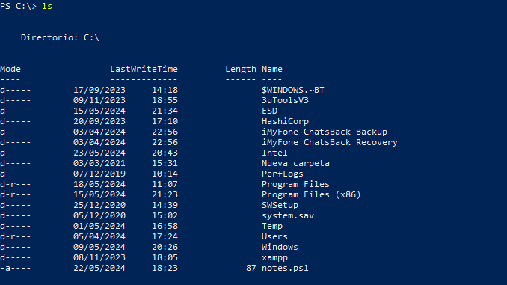This screenshot has height=285, width=507.
Task: Click the 3uToolsV3 folder entry
Action: click(x=285, y=100)
